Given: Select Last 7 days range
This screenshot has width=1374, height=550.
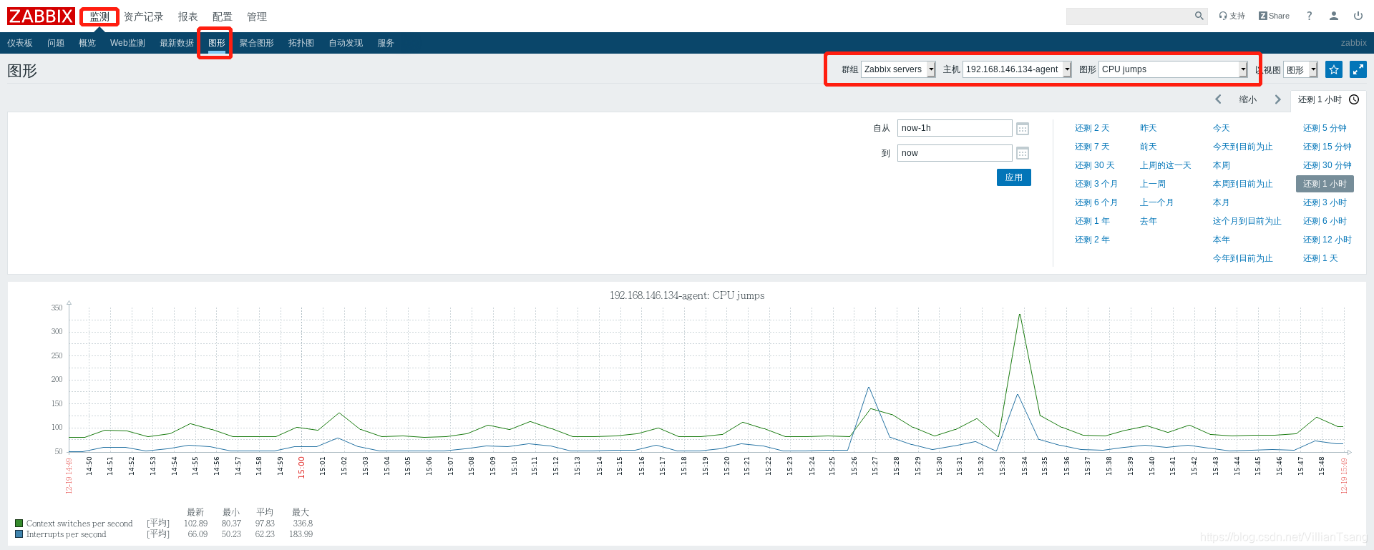Looking at the screenshot, I should pos(1092,147).
